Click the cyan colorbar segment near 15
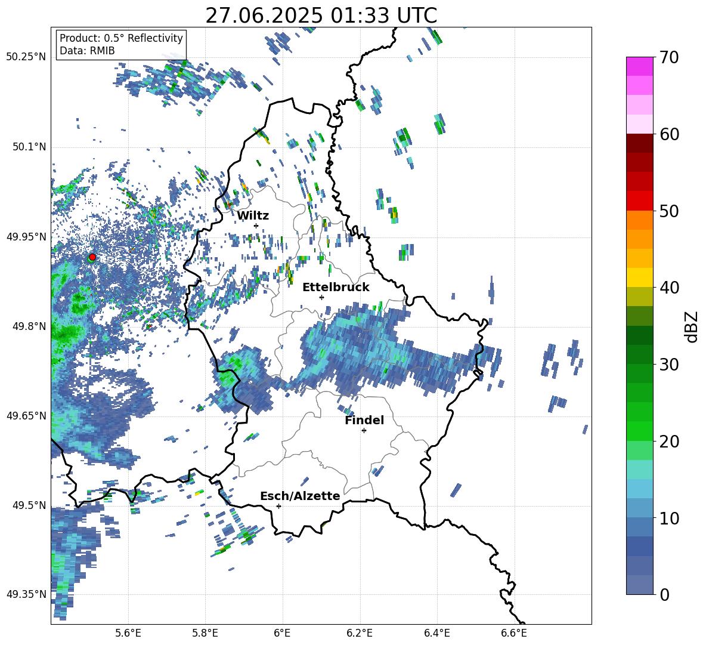This screenshot has height=645, width=706. 639,470
